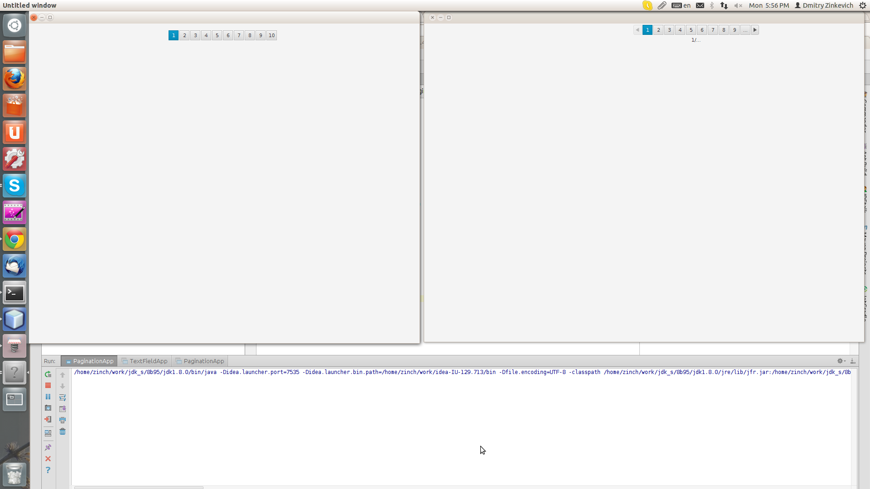
Task: Open help with the blue question mark
Action: click(48, 470)
